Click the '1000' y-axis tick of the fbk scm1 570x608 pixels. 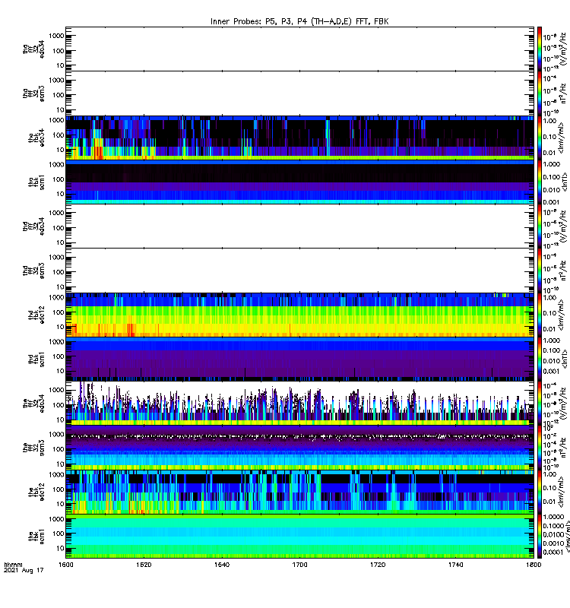tap(56, 519)
